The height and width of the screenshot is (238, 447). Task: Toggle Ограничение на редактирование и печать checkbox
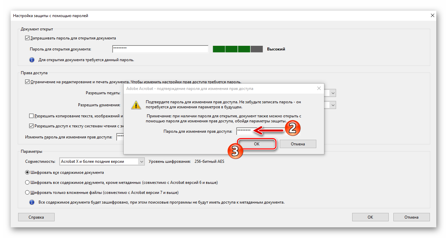click(27, 82)
